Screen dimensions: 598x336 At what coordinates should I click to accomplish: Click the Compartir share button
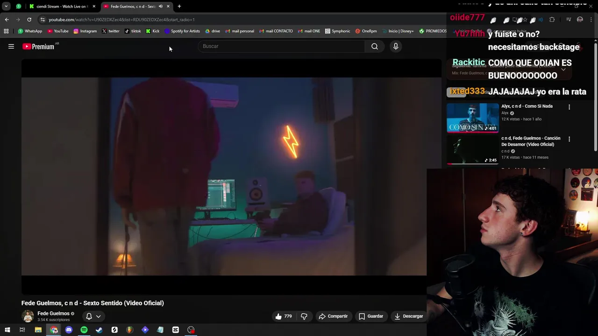click(x=333, y=316)
